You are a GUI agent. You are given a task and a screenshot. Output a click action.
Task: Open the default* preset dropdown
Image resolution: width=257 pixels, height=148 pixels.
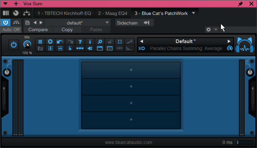[77, 23]
